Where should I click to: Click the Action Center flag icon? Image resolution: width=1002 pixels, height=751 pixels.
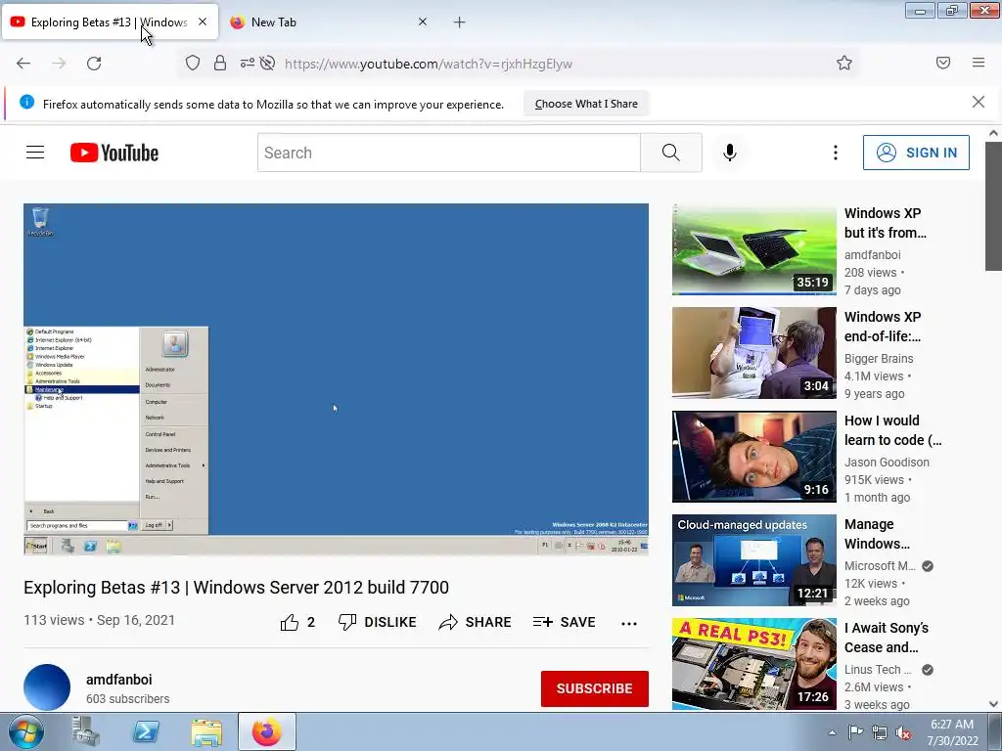pyautogui.click(x=855, y=732)
